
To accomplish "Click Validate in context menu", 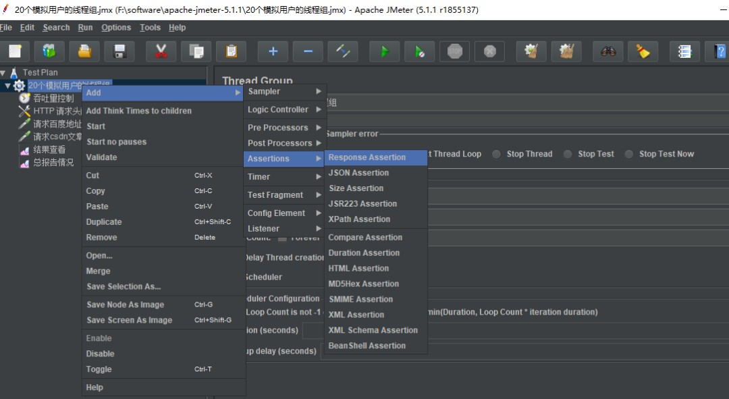I will pos(163,157).
